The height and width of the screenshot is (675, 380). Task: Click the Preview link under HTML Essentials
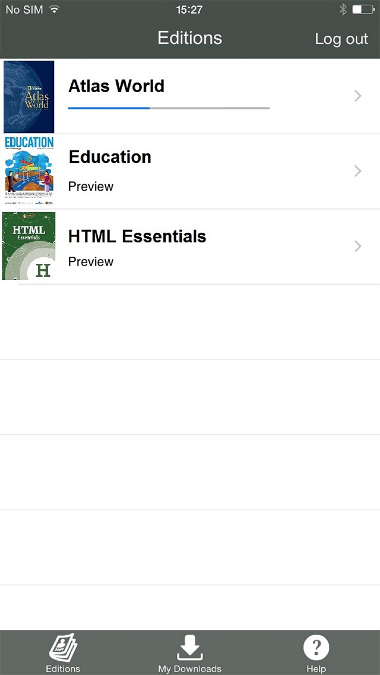point(91,261)
